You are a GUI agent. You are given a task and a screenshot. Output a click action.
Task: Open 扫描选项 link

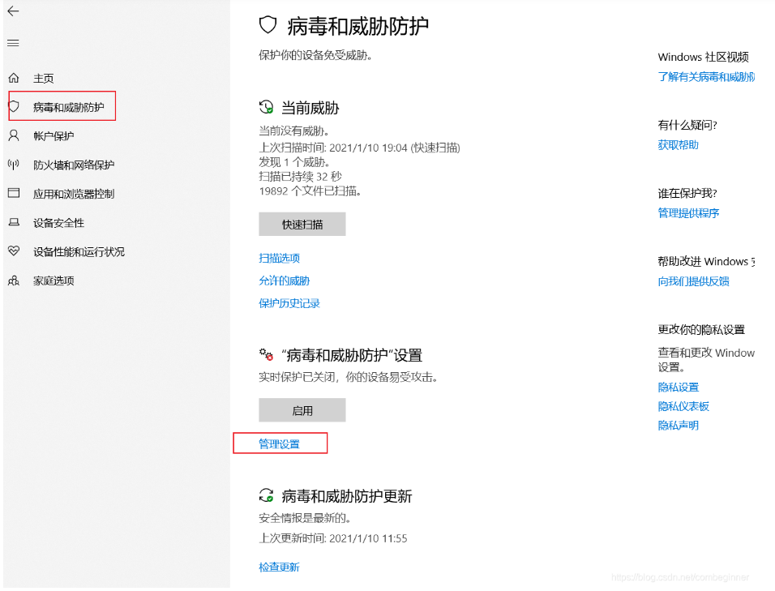point(279,258)
